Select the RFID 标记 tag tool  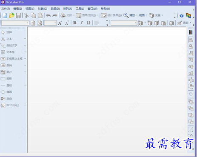click(10, 105)
